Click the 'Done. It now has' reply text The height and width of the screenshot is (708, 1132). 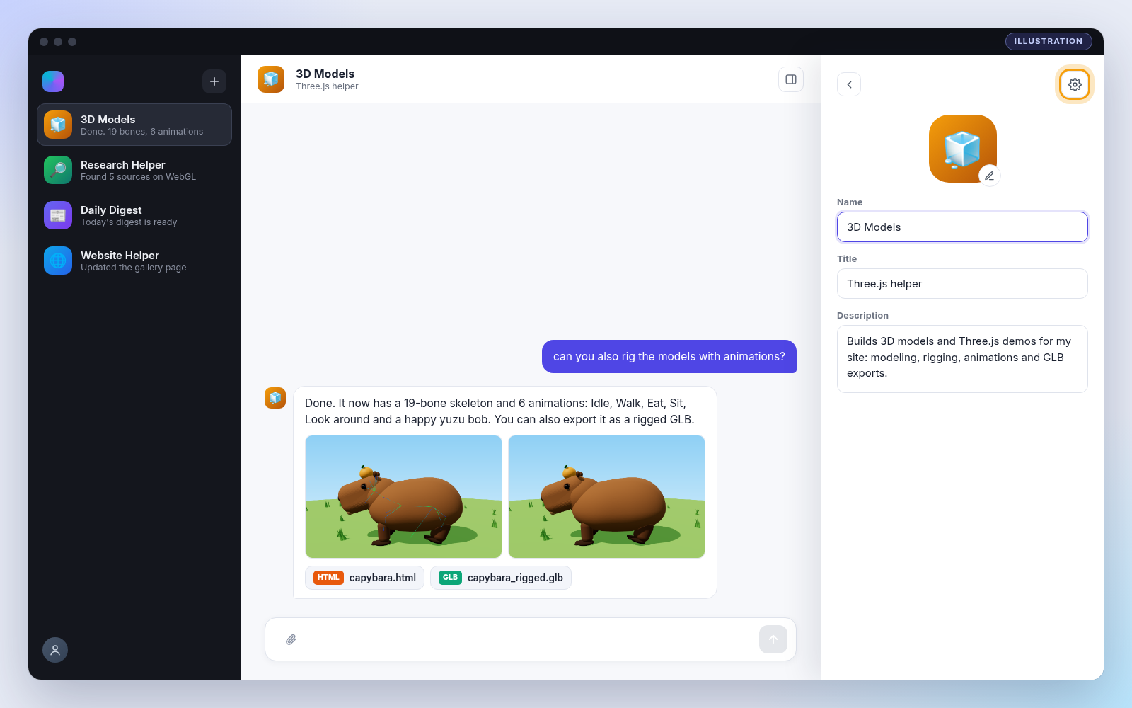(499, 411)
